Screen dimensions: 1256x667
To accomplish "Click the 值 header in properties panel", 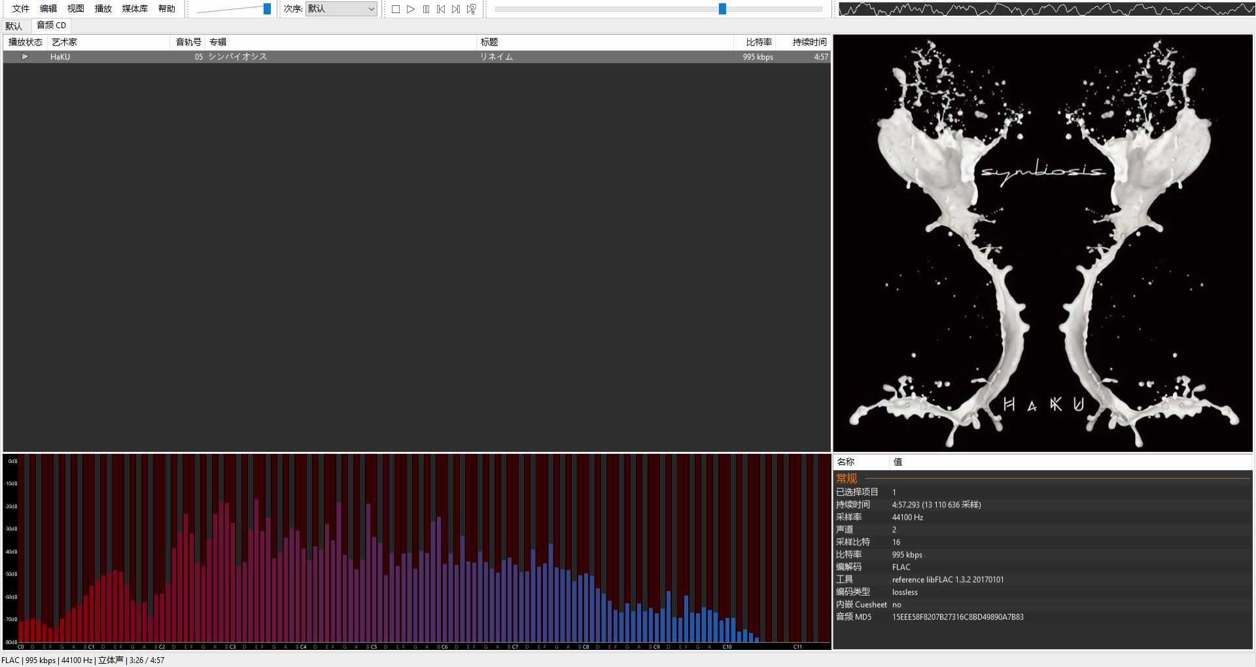I will click(x=1071, y=462).
